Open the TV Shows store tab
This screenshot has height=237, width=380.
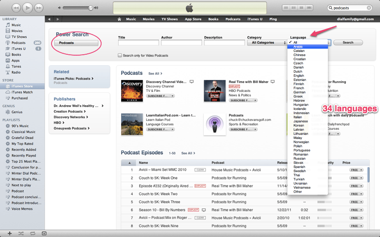click(170, 19)
